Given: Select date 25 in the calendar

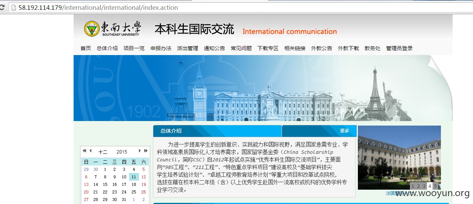Looking at the screenshot, I should [x=134, y=192].
